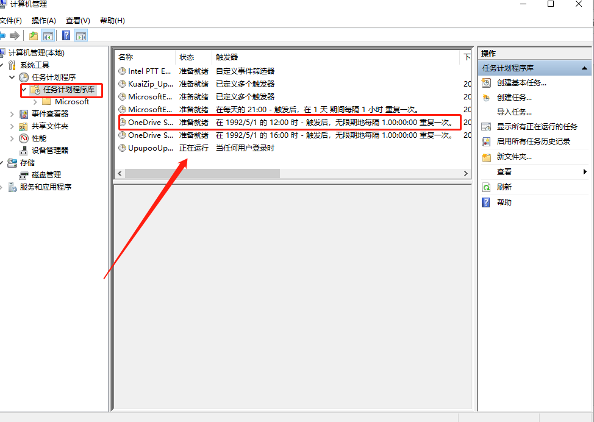Sort tasks by the 触发器 column header
Image resolution: width=594 pixels, height=422 pixels.
(x=335, y=57)
